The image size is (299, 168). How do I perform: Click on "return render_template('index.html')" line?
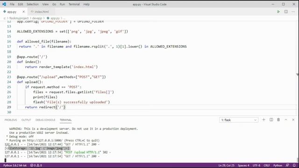[61, 67]
